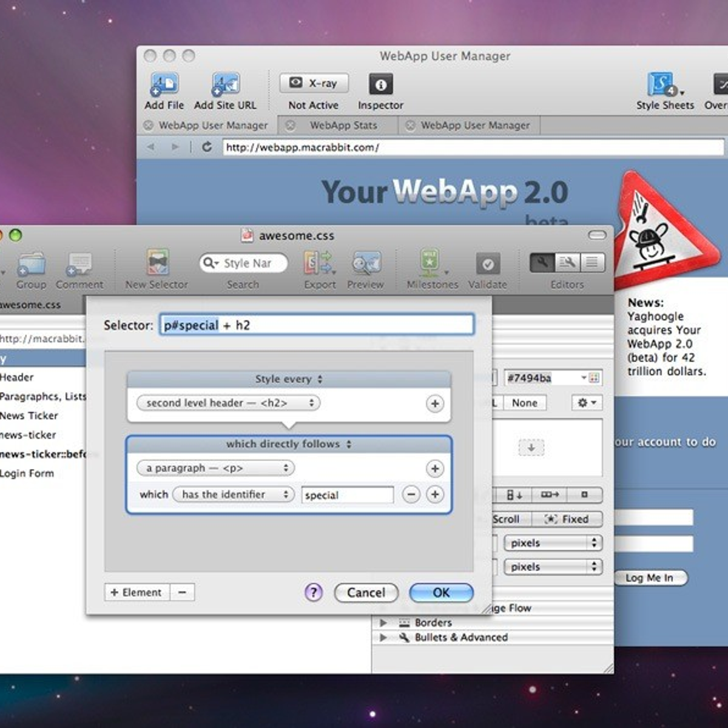Open the Milestones toolbar icon
The height and width of the screenshot is (728, 728).
click(430, 263)
